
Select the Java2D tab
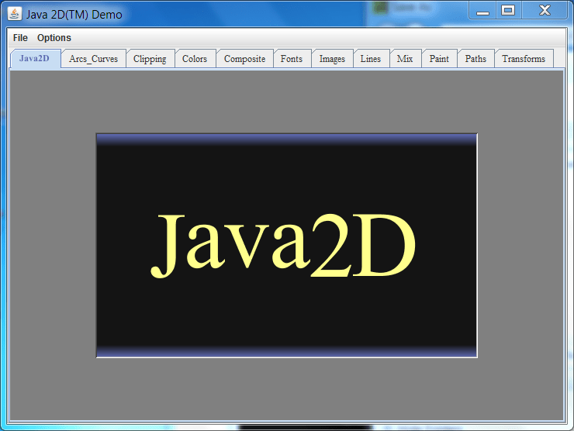pos(35,59)
